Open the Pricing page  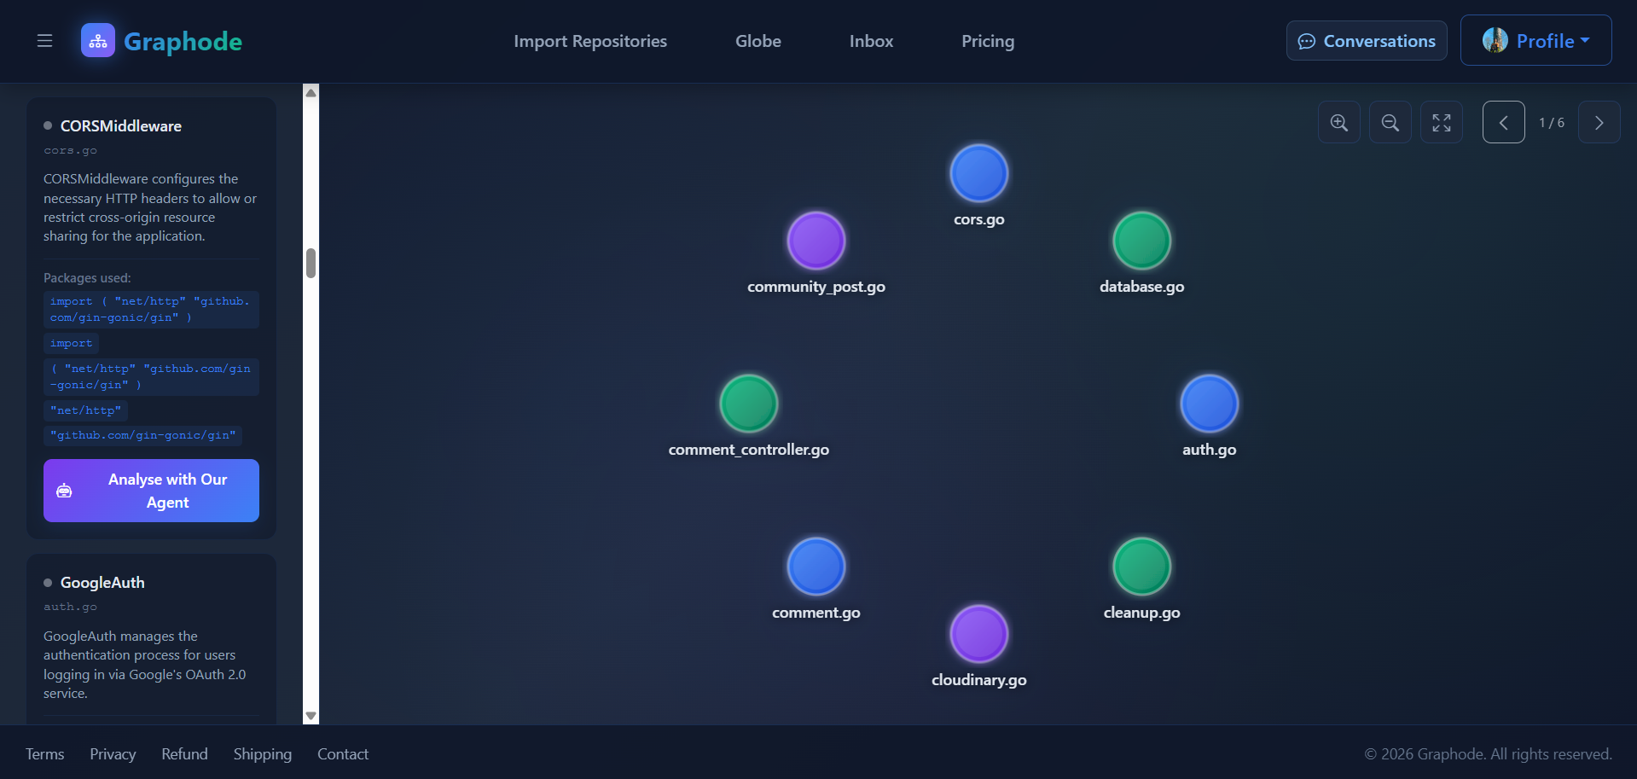pos(987,40)
